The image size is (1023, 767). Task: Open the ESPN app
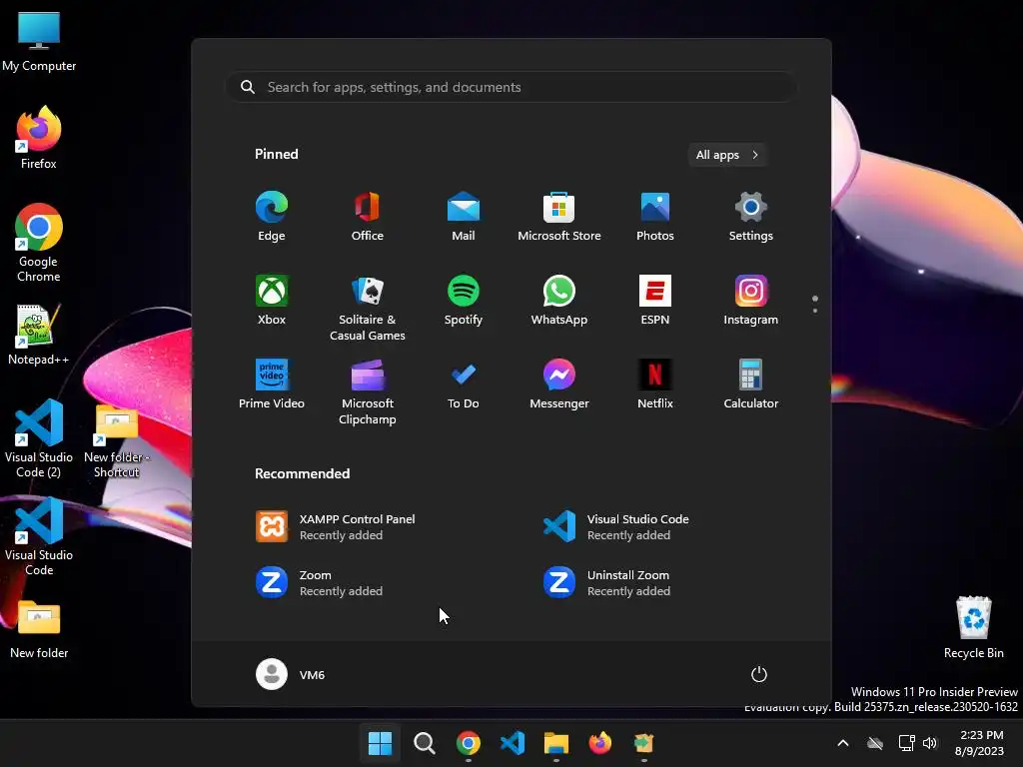(x=655, y=301)
